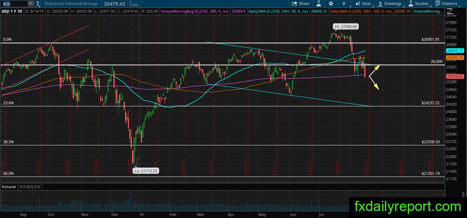
Task: Click the $DJI 1 Y 1D chart label
Action: click(x=12, y=12)
